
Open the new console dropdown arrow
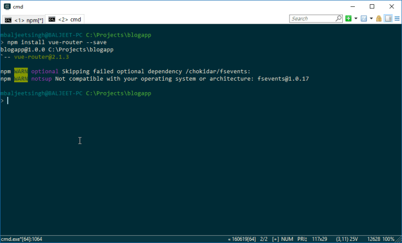click(x=356, y=18)
